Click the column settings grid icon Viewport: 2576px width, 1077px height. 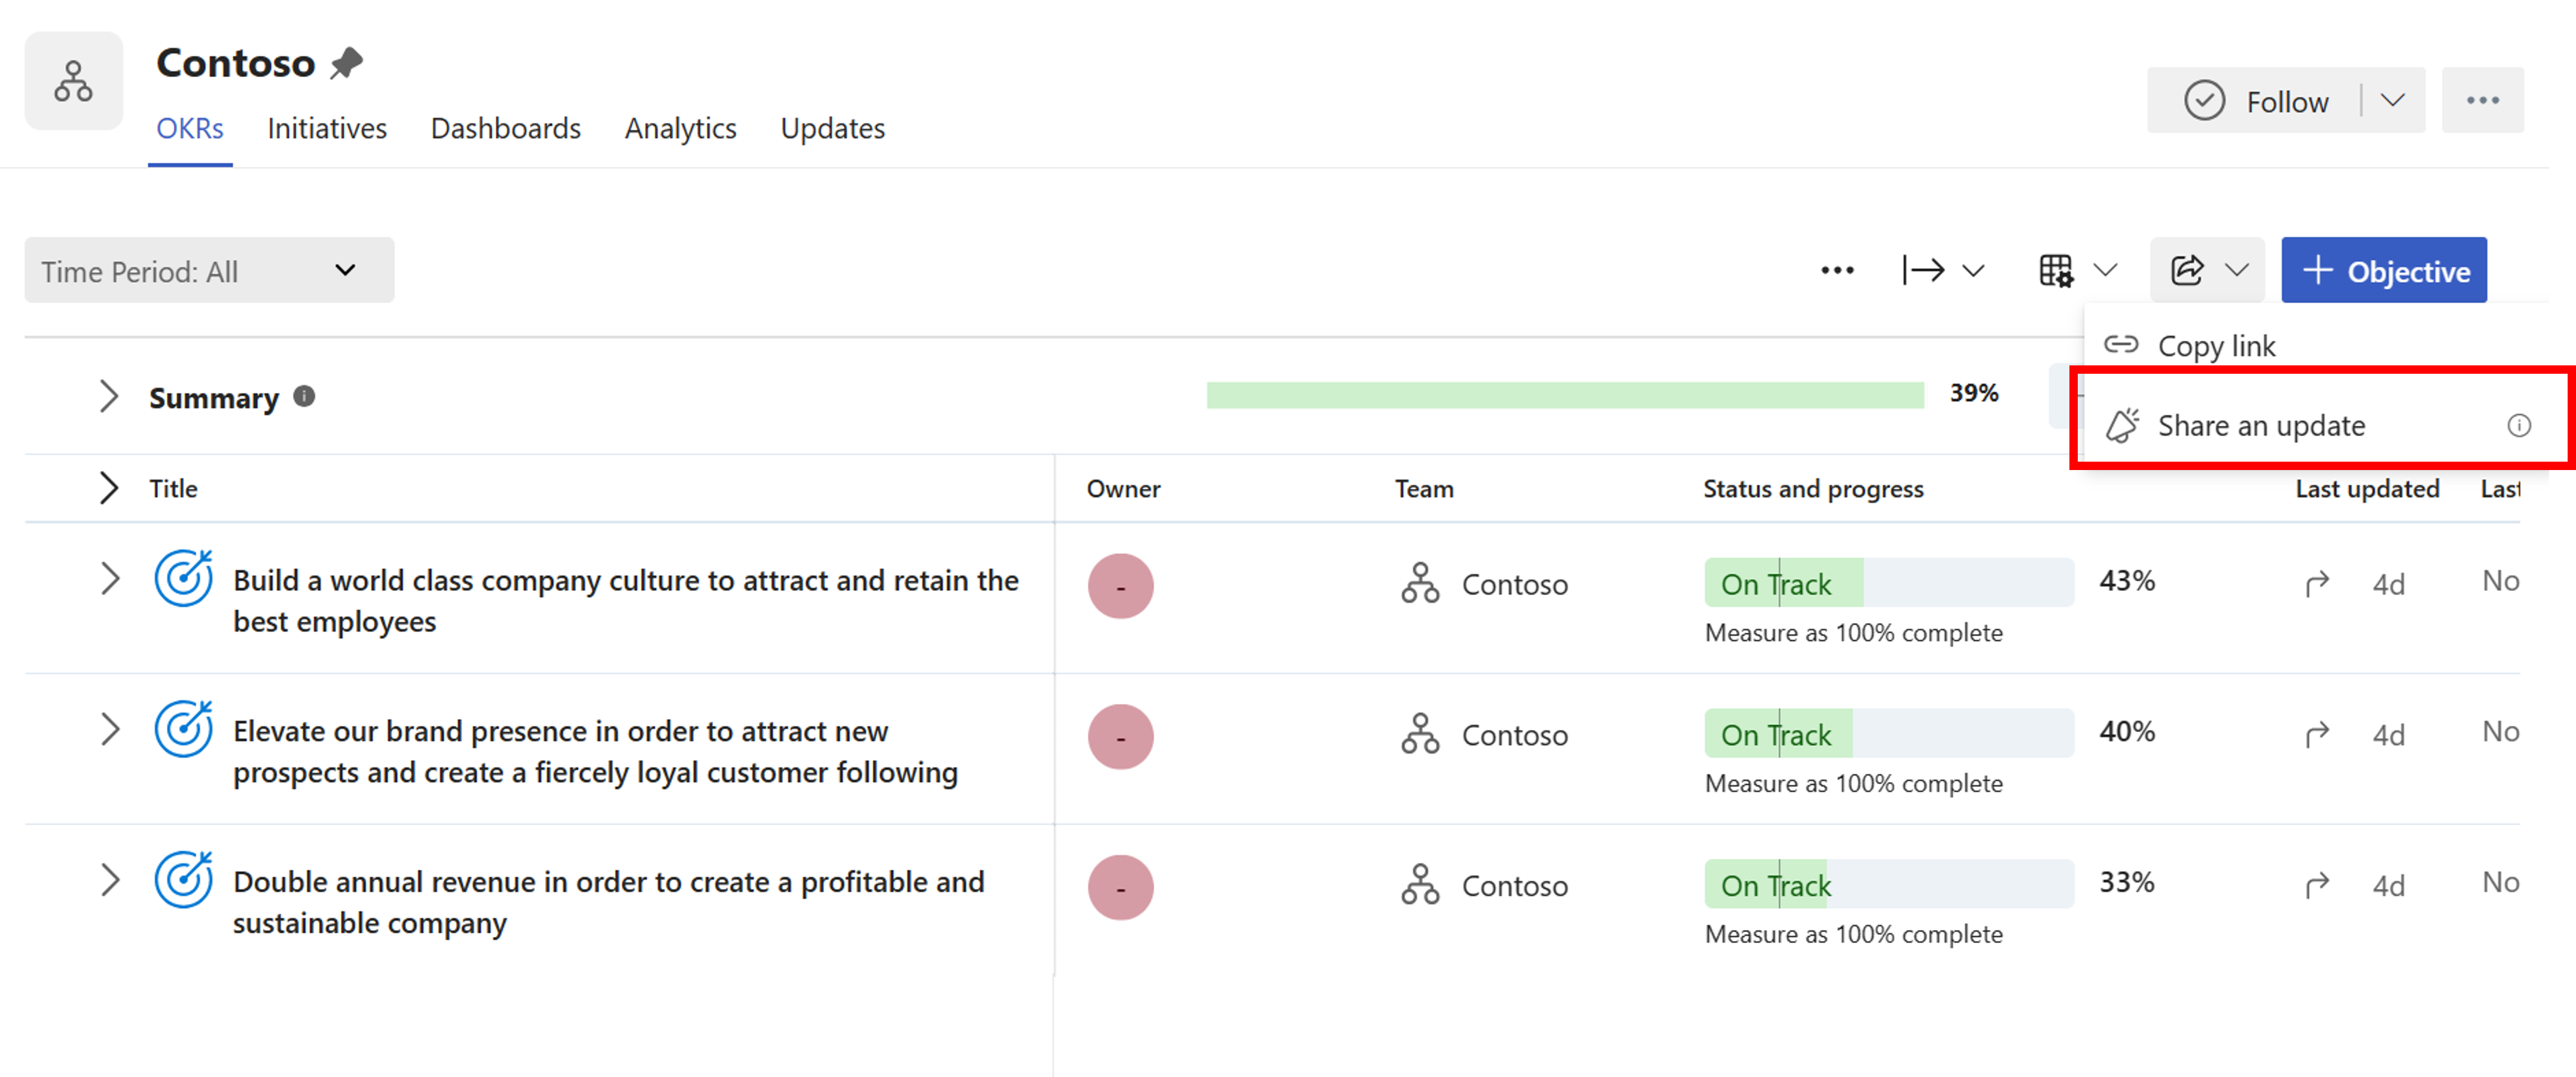click(x=2056, y=270)
